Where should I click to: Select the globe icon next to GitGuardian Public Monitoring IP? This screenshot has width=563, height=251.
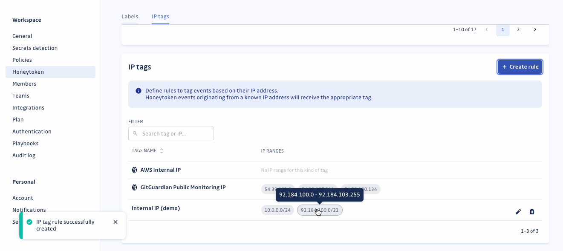tap(134, 187)
